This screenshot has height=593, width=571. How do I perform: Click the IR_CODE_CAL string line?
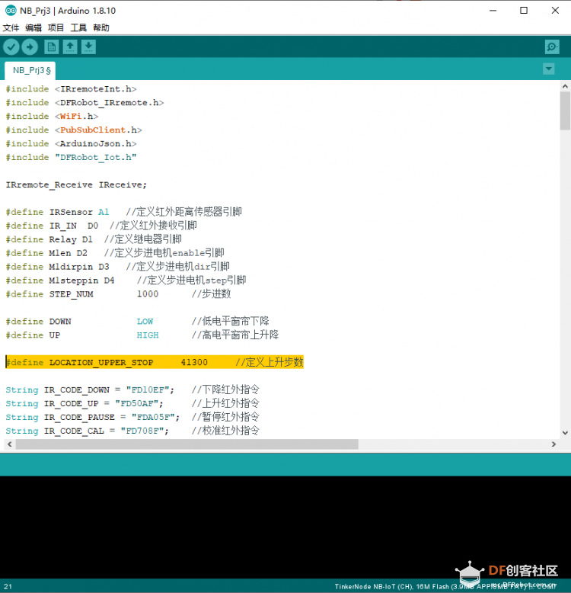132,431
